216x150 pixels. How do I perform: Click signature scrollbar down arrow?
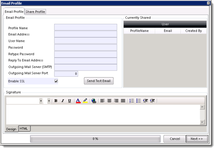202,122
